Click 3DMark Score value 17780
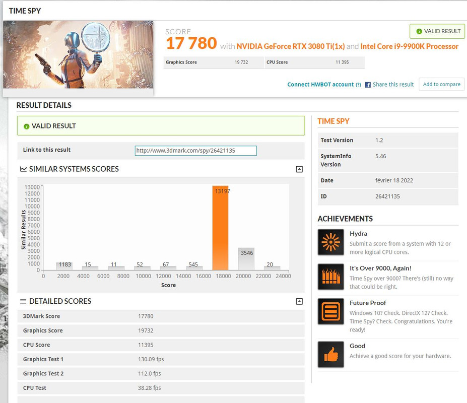 146,316
